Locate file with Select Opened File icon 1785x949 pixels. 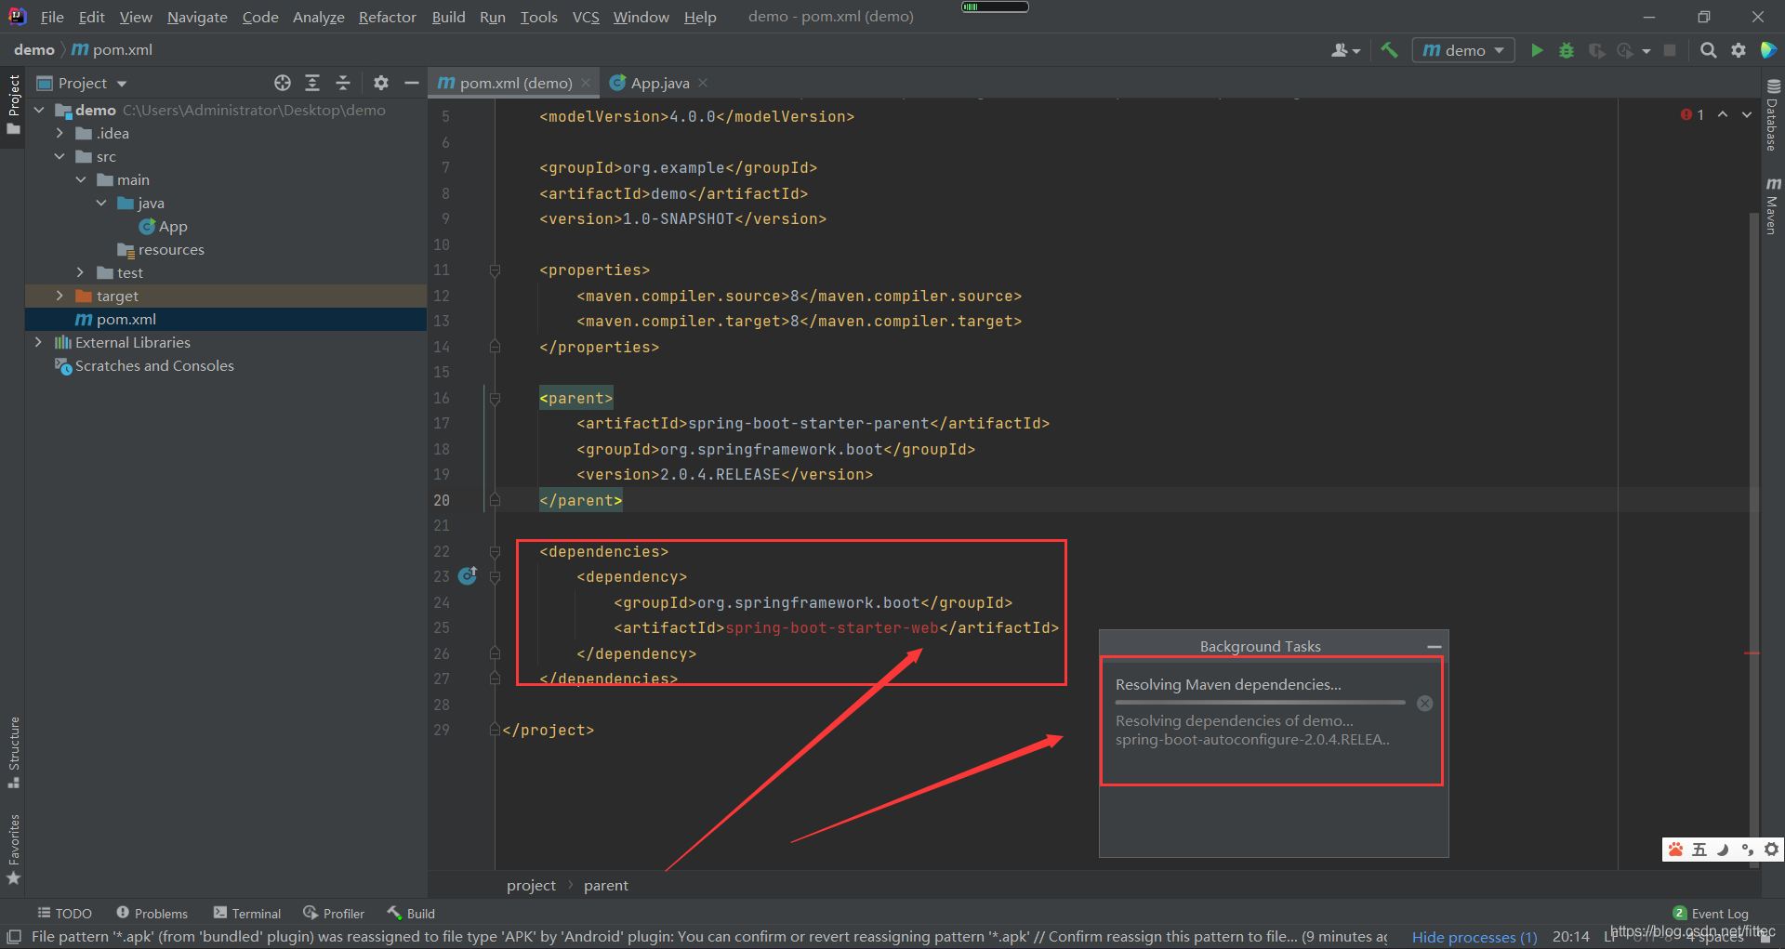[x=283, y=83]
